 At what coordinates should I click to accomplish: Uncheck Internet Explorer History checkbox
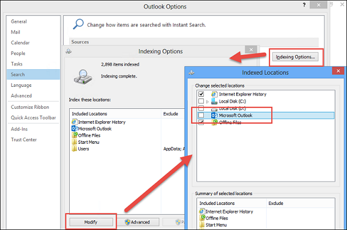pyautogui.click(x=201, y=94)
